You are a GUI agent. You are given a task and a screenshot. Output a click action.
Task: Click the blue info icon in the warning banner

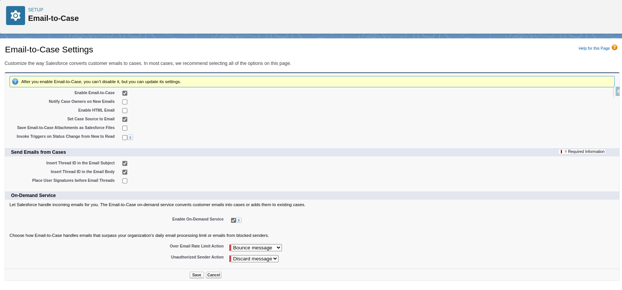[x=15, y=82]
